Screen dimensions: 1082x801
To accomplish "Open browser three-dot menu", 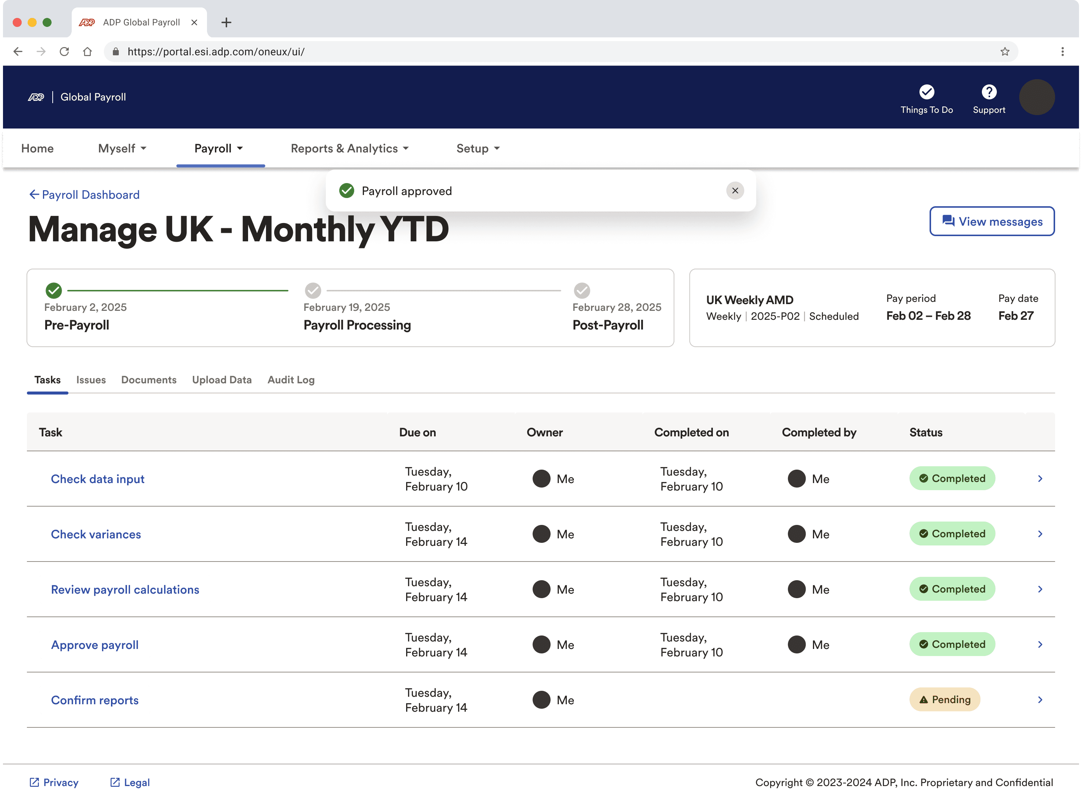I will [1062, 52].
